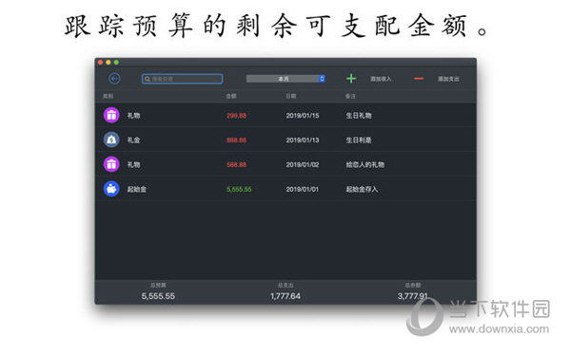The width and height of the screenshot is (571, 355).
Task: Click the date 2019/01/02
Action: tap(303, 164)
